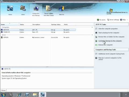
Task: Click the start backup task icon
Action: coord(96,33)
